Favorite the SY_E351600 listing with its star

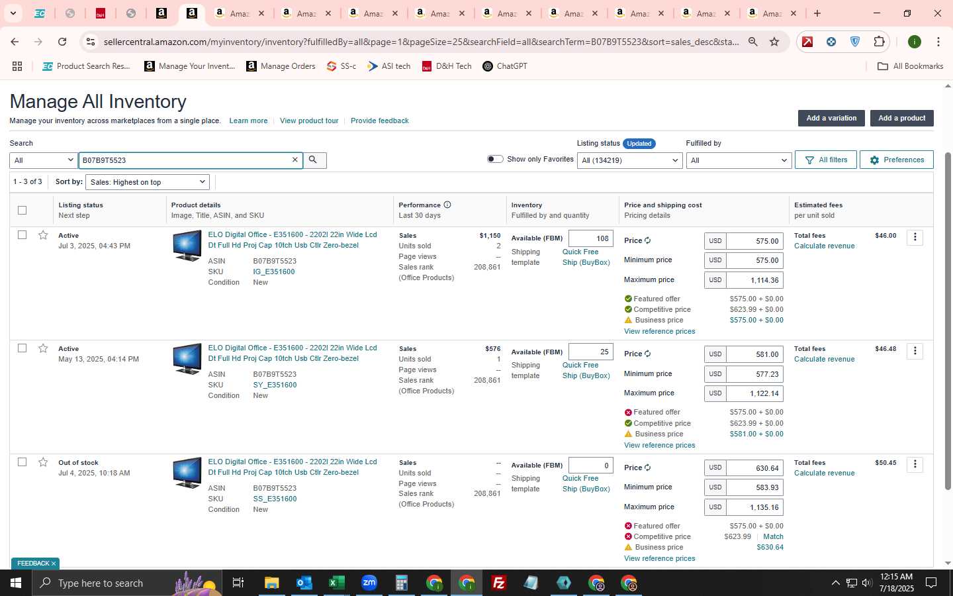[43, 348]
